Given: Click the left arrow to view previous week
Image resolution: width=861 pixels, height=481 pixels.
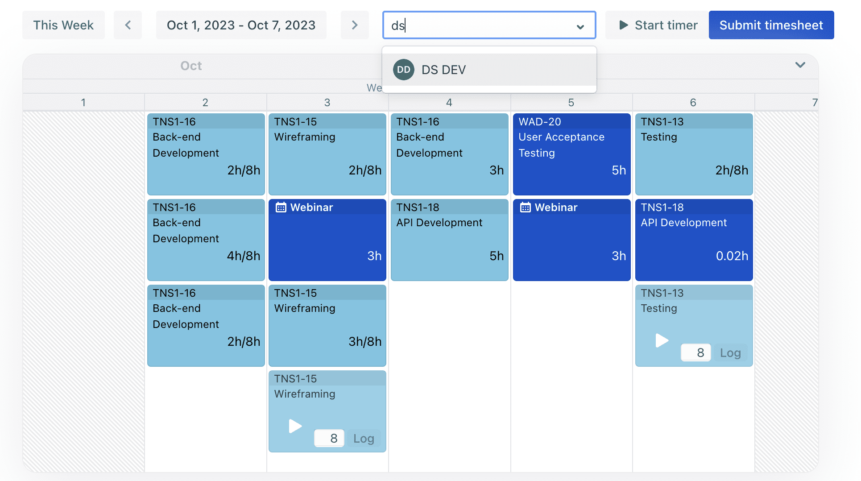Looking at the screenshot, I should (x=128, y=25).
